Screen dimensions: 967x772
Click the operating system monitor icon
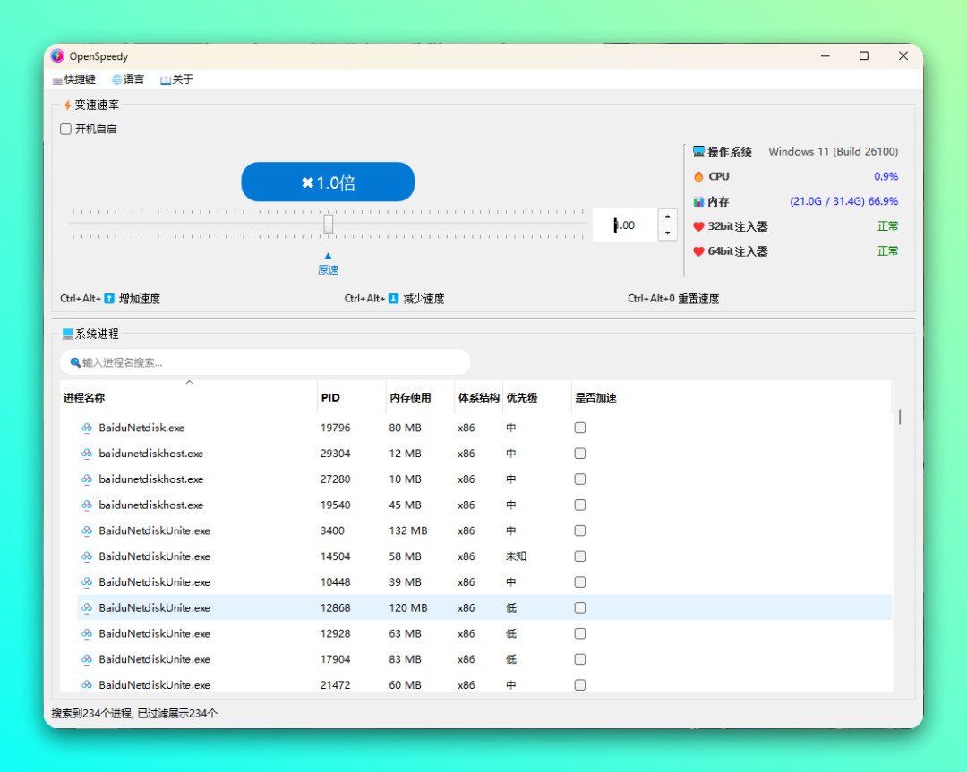698,152
